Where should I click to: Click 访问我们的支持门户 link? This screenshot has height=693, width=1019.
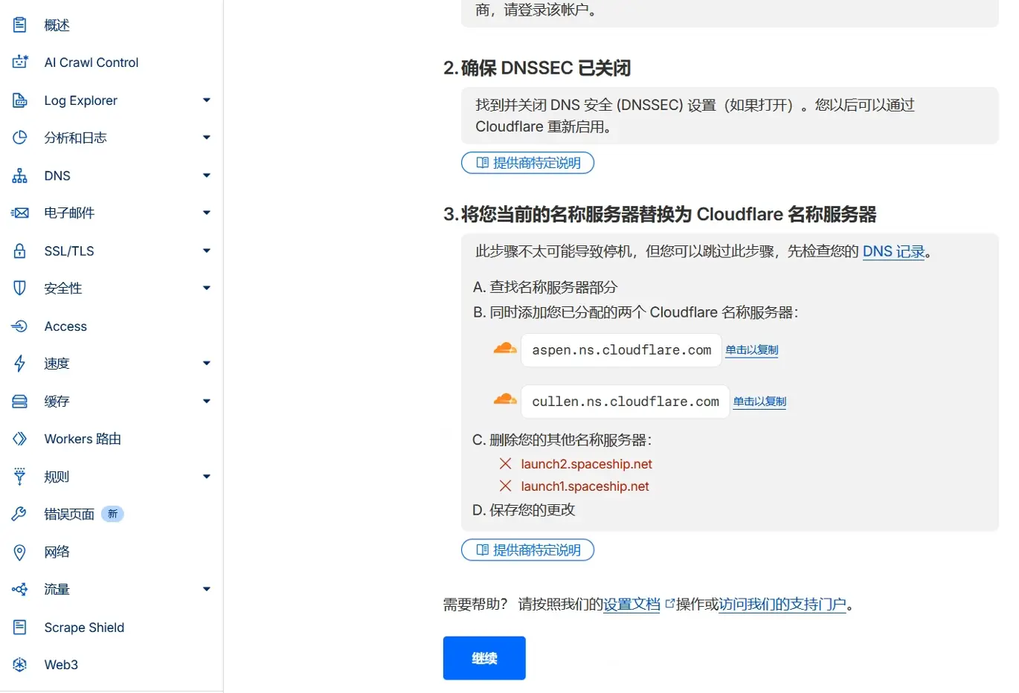click(782, 604)
